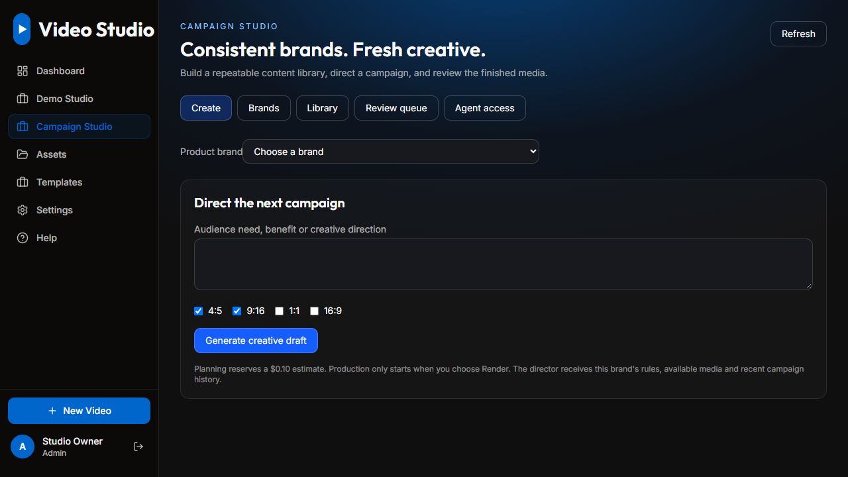Click the Refresh button
The image size is (848, 477).
[798, 34]
